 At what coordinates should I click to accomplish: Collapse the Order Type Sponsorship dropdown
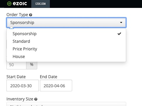[x=66, y=23]
